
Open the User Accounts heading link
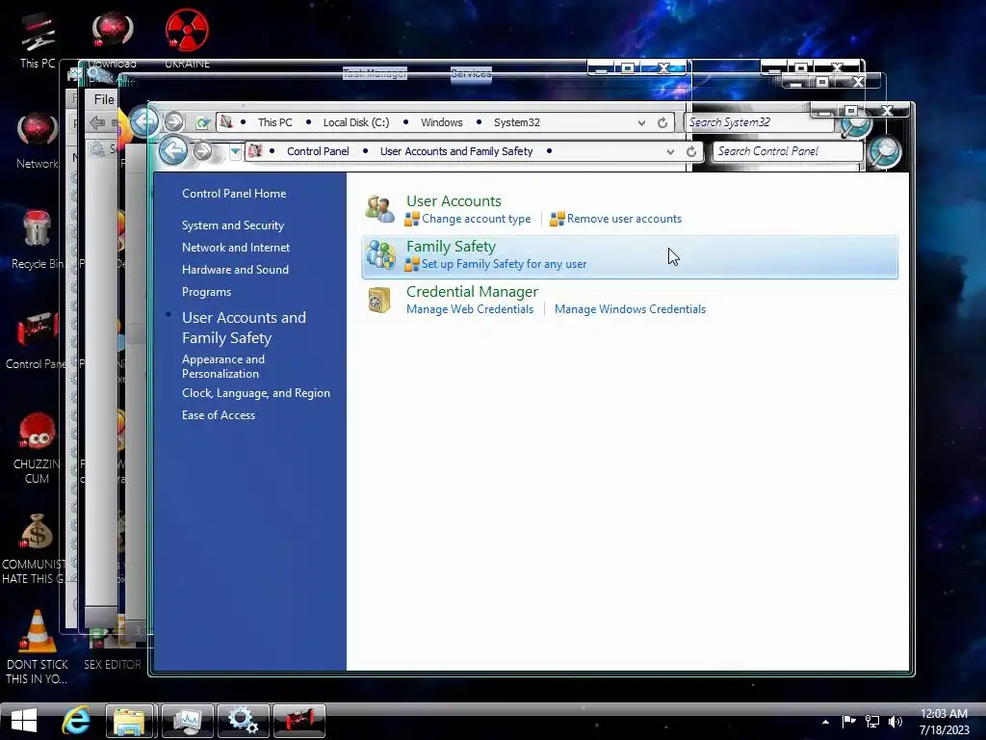click(454, 200)
